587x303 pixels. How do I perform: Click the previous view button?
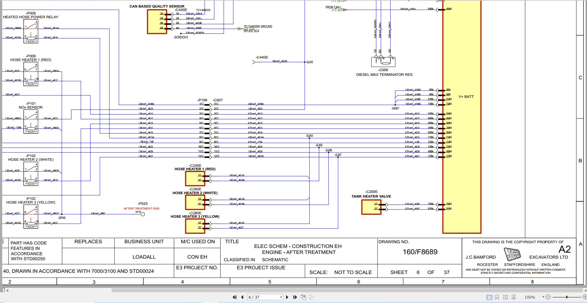point(303,297)
